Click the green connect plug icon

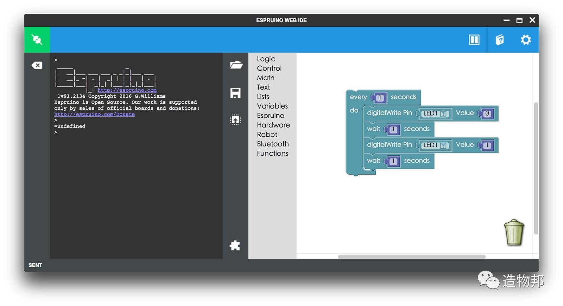[37, 40]
